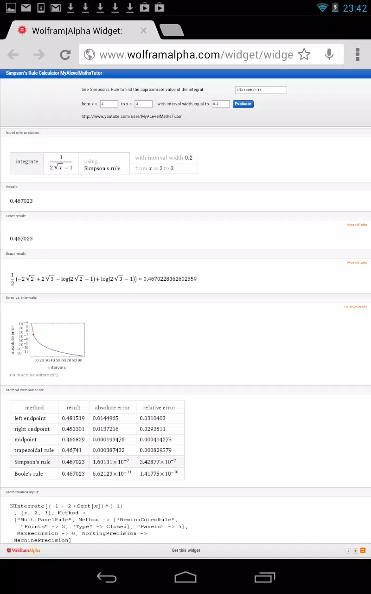Tap the Android home navigation button
Viewport: 371px width, 594px height.
[x=185, y=577]
